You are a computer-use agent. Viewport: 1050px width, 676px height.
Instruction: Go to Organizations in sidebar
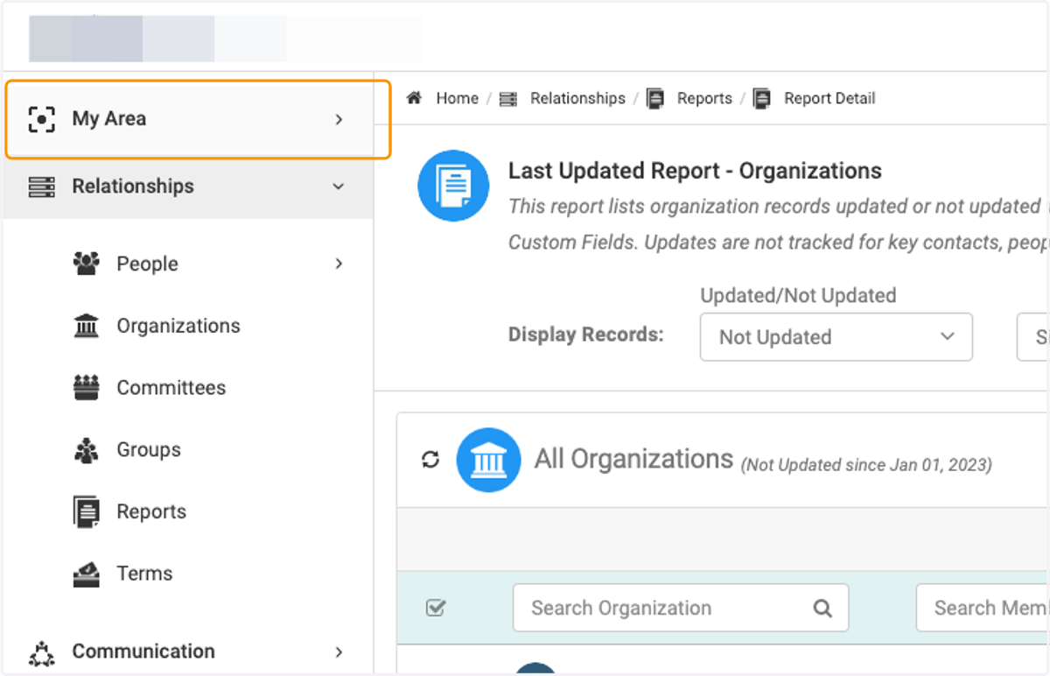tap(178, 326)
